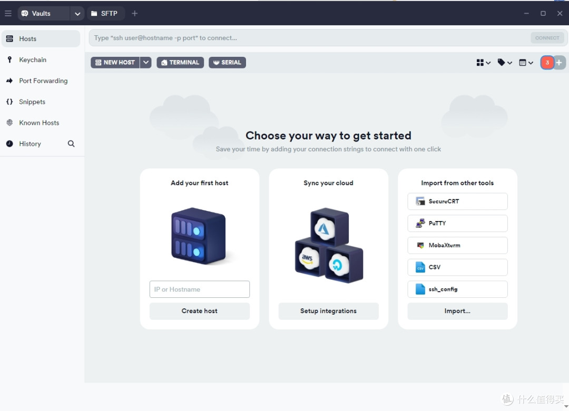The image size is (569, 411).
Task: Open the grid view layout dropdown
Action: coord(483,63)
